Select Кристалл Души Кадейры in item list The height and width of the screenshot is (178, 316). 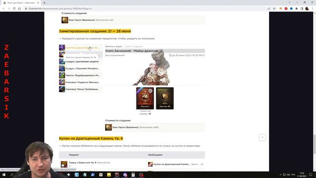click(82, 48)
